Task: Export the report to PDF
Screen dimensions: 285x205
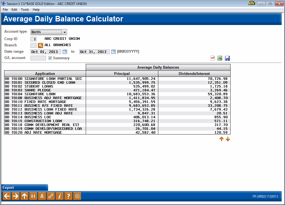Action: click(x=212, y=58)
